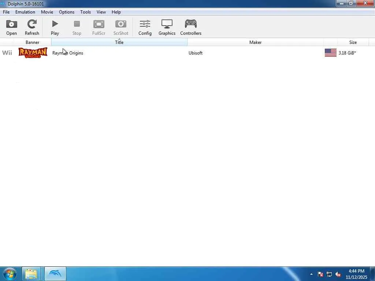Select the Rayman Origins banner thumbnail
The width and height of the screenshot is (375, 281).
(x=33, y=53)
